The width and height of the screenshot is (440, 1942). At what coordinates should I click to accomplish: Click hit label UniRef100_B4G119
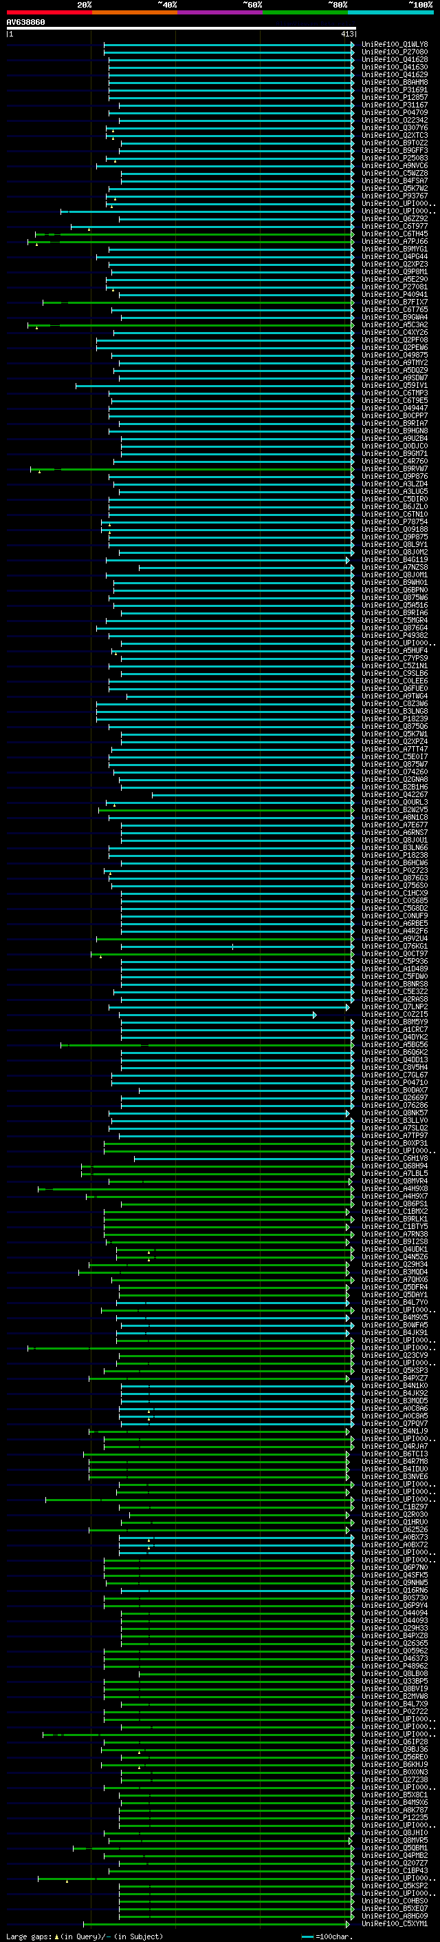click(x=395, y=560)
